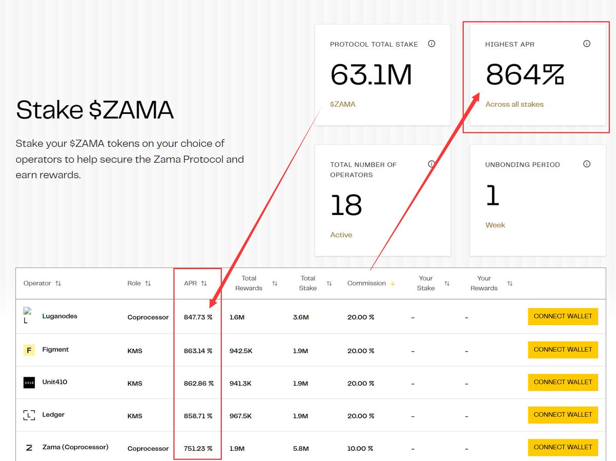
Task: Click the 863.14 % APR value
Action: click(198, 351)
